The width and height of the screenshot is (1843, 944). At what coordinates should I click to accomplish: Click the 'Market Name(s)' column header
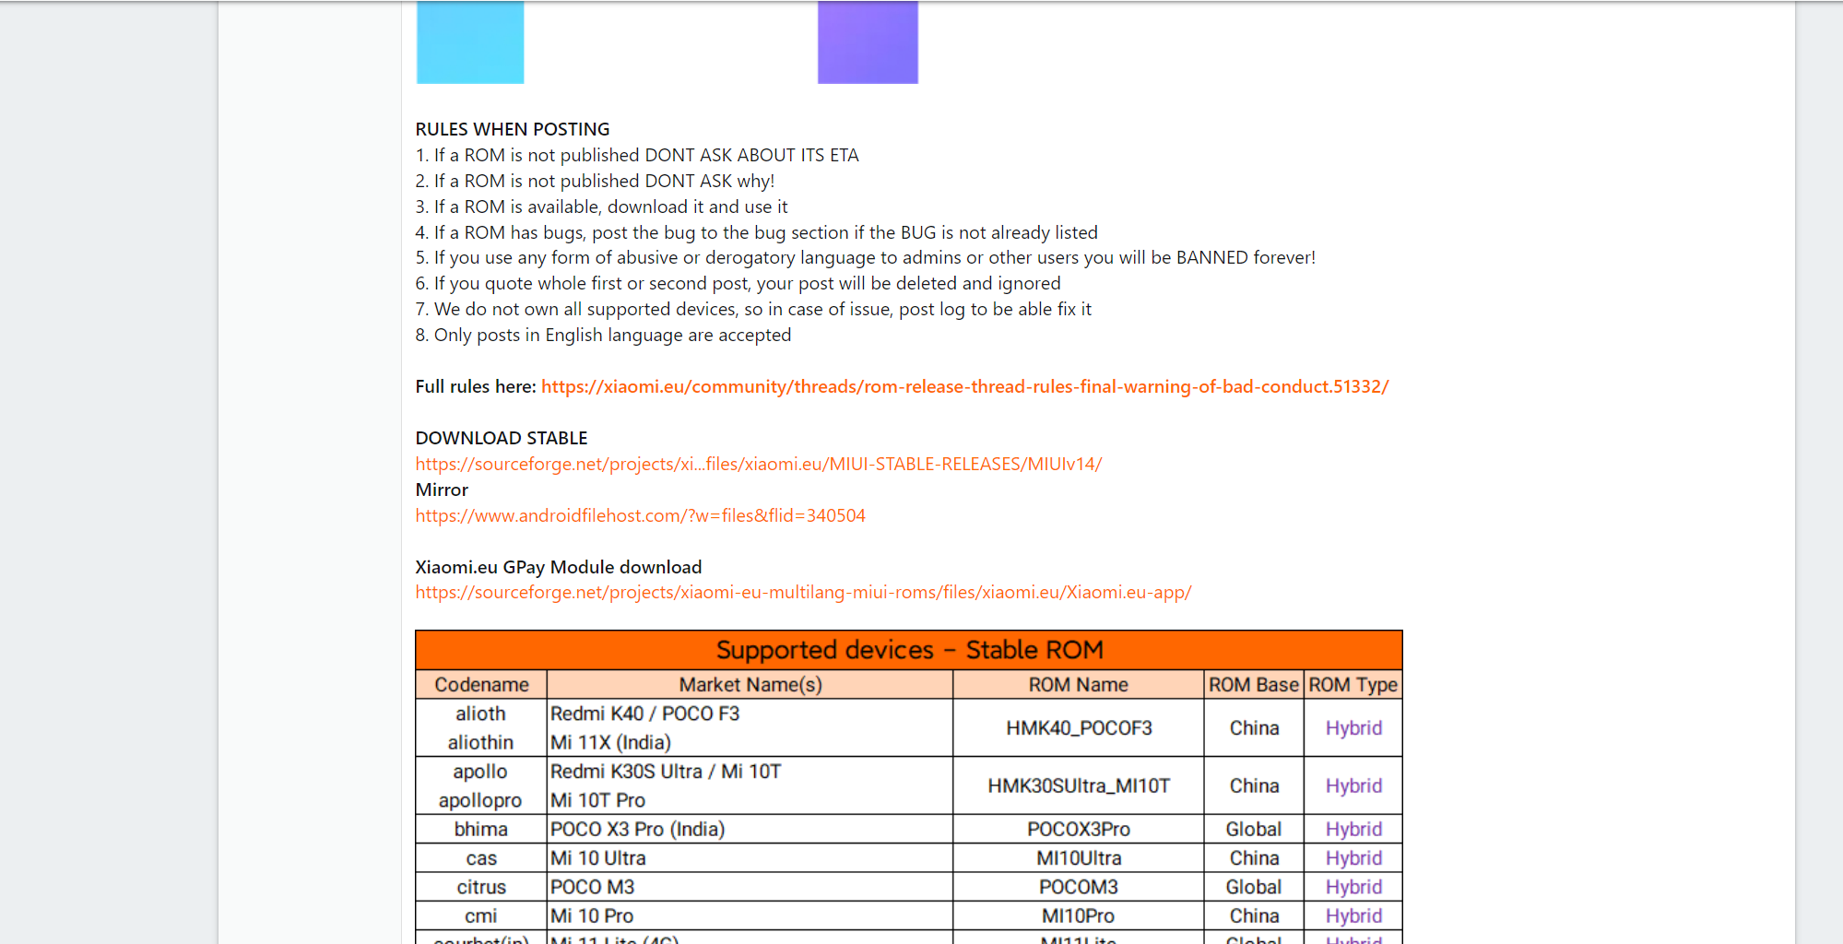[750, 685]
